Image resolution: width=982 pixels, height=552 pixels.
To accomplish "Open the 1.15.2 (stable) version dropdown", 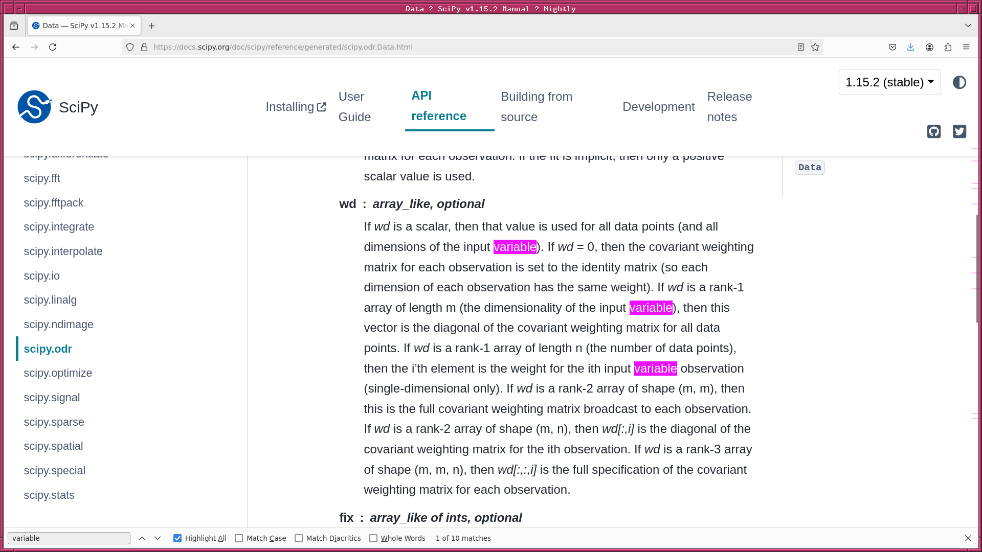I will pos(889,82).
